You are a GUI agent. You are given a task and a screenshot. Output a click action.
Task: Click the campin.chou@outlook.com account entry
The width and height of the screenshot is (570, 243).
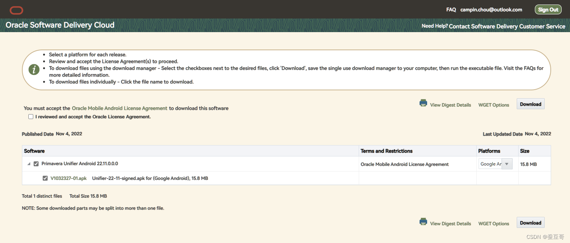click(x=491, y=9)
